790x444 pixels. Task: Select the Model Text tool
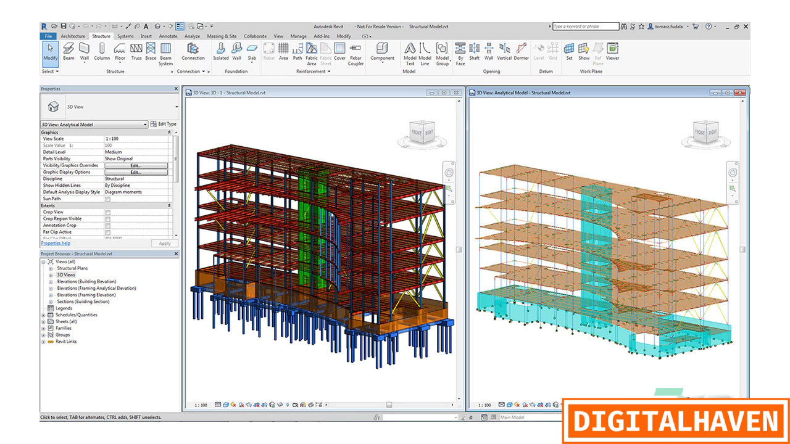pos(410,54)
